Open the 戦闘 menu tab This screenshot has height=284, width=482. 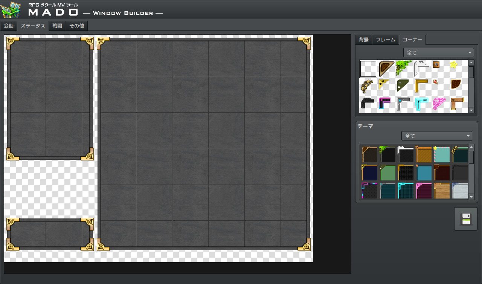[x=57, y=26]
